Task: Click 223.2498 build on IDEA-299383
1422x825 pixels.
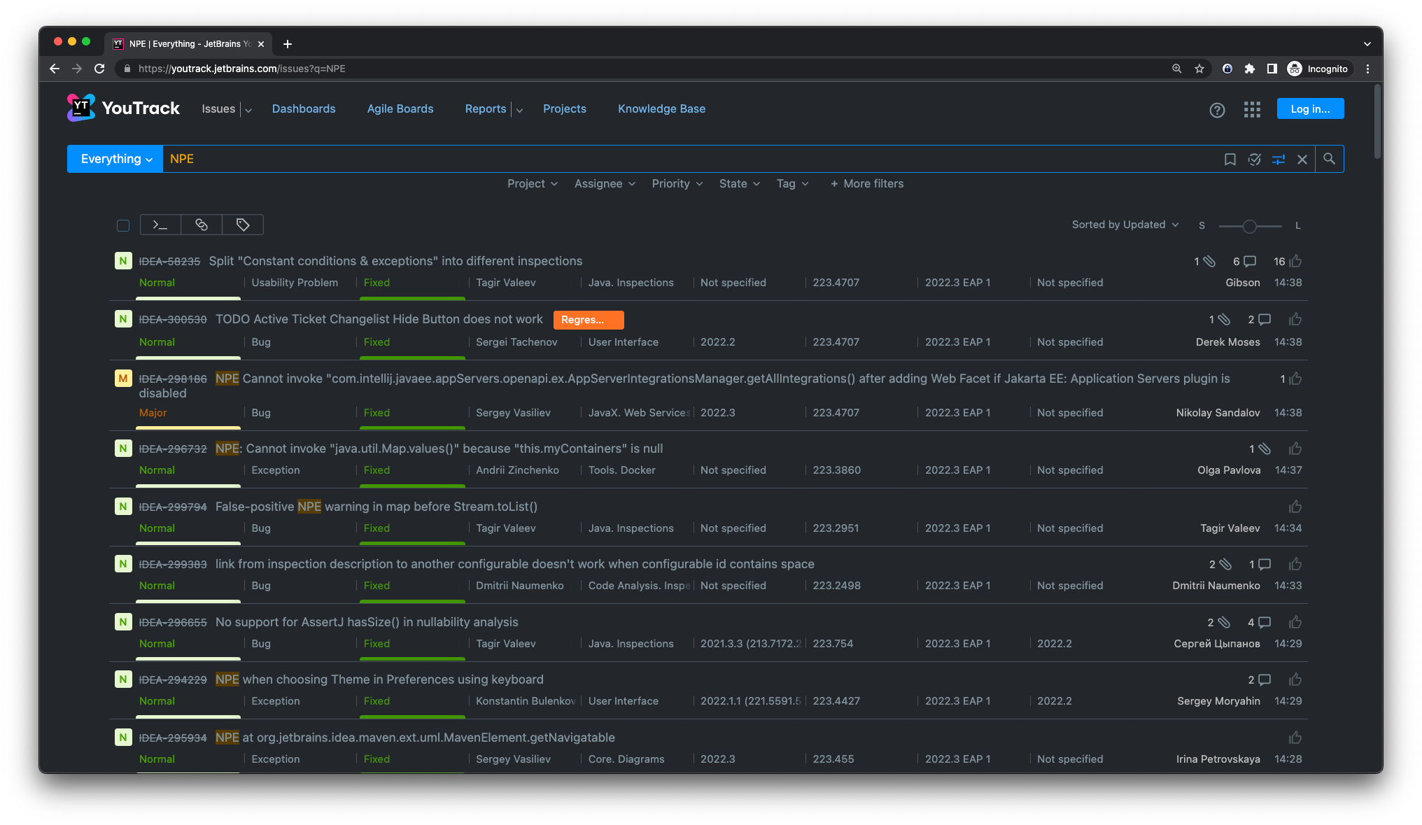Action: tap(836, 586)
